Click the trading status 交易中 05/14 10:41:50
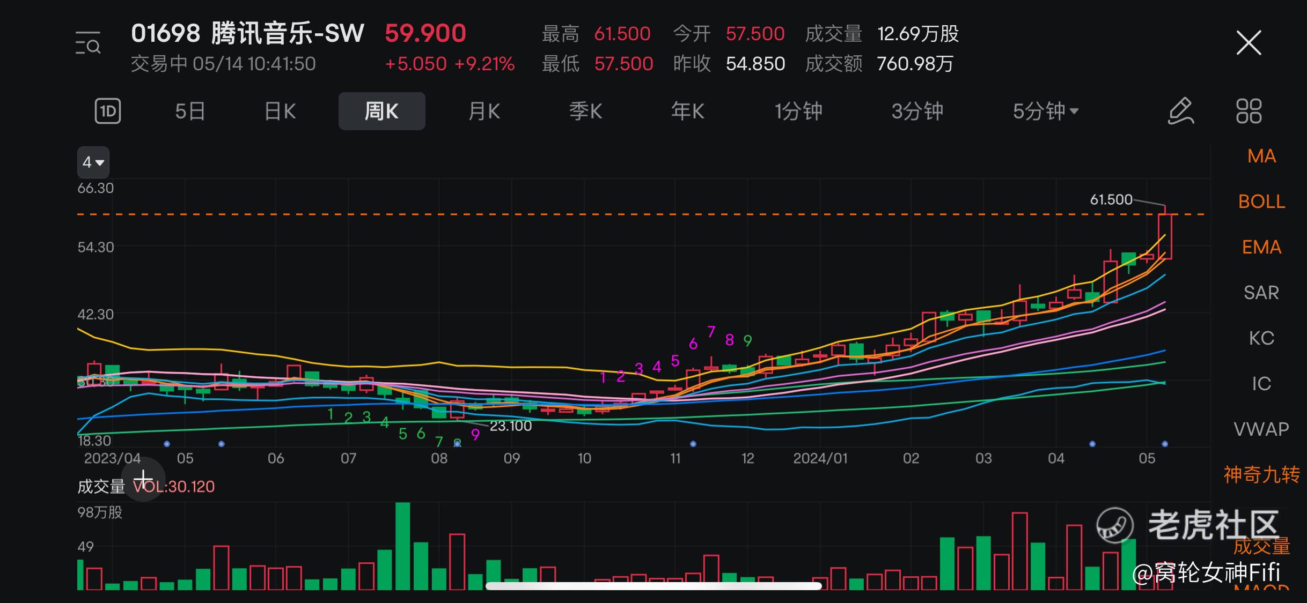Image resolution: width=1307 pixels, height=603 pixels. tap(223, 64)
